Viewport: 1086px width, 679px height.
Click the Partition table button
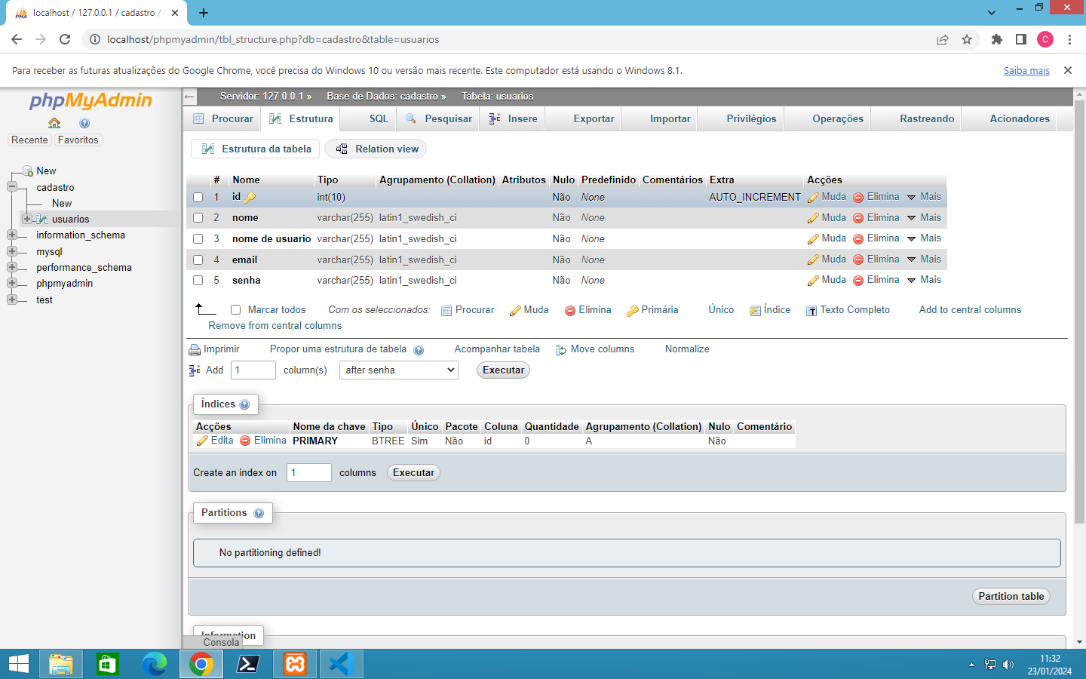pyautogui.click(x=1011, y=596)
